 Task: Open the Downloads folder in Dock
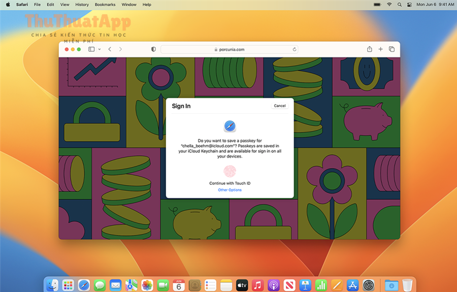coord(391,285)
